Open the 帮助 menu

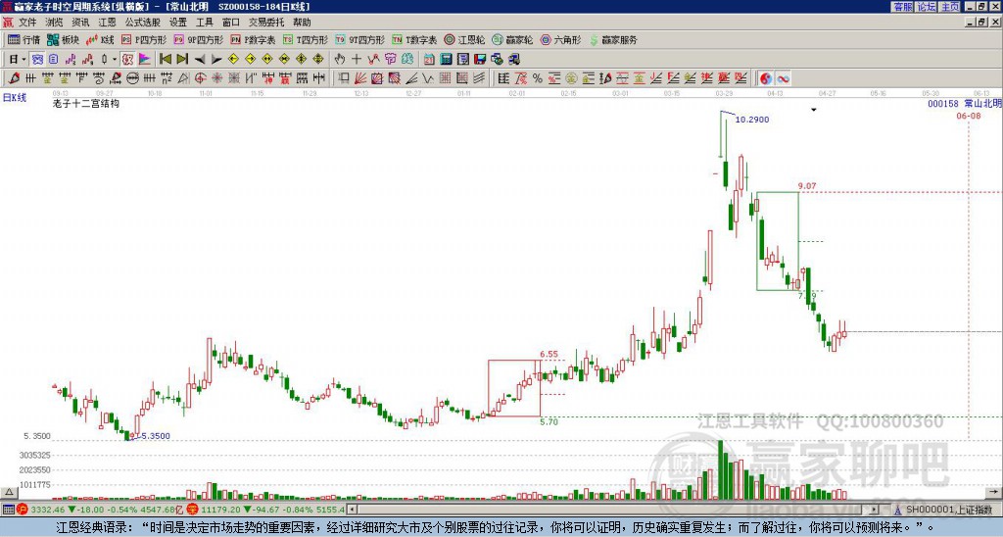click(302, 23)
